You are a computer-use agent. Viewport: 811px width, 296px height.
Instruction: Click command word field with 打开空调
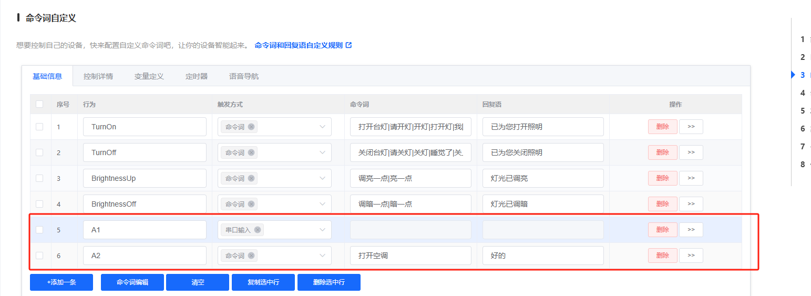410,256
